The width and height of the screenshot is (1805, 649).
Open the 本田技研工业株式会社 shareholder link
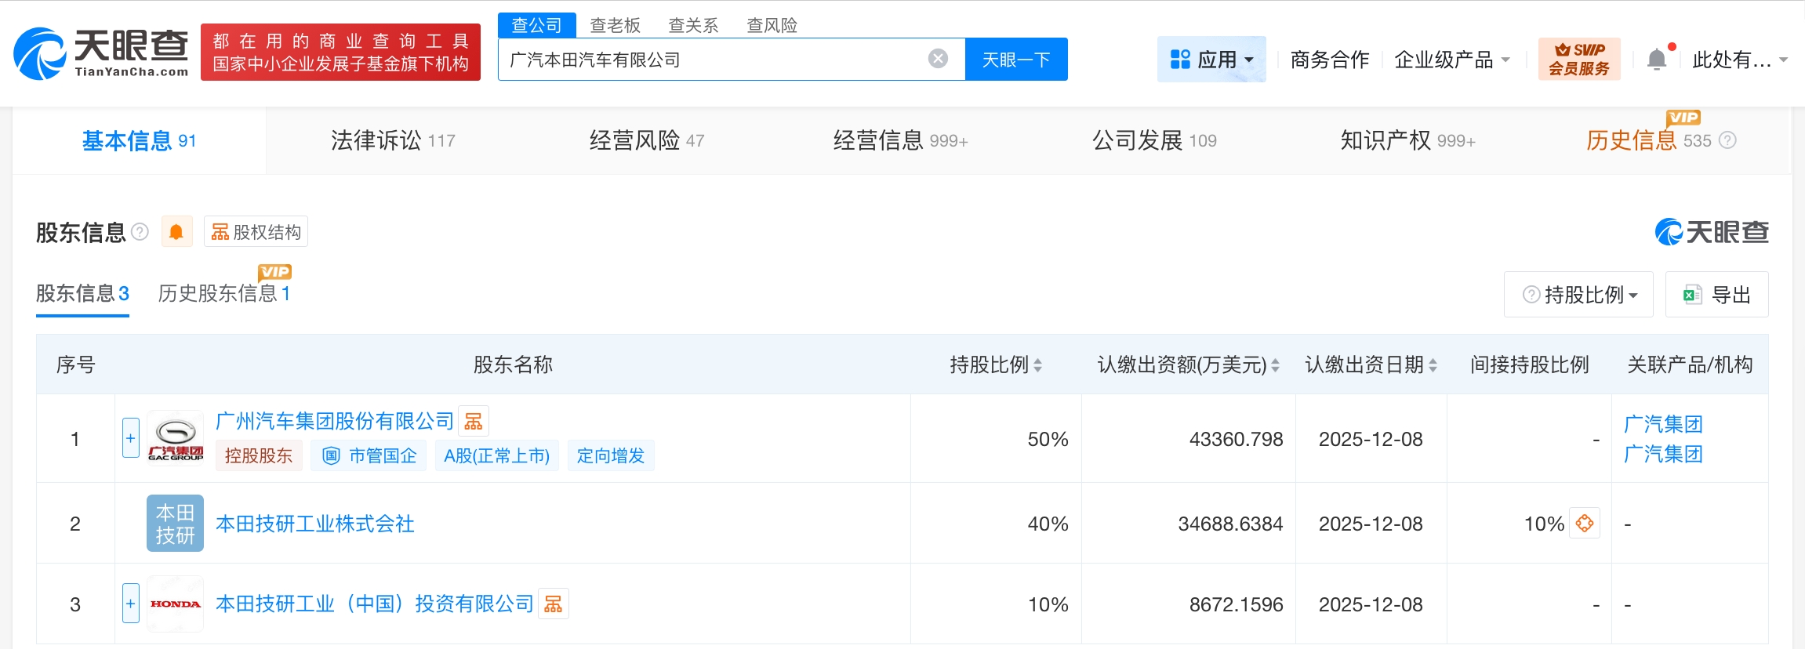[x=314, y=524]
